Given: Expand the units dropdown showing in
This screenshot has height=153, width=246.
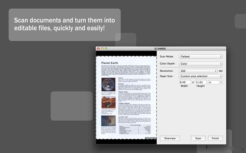Looking at the screenshot, I should (x=215, y=82).
